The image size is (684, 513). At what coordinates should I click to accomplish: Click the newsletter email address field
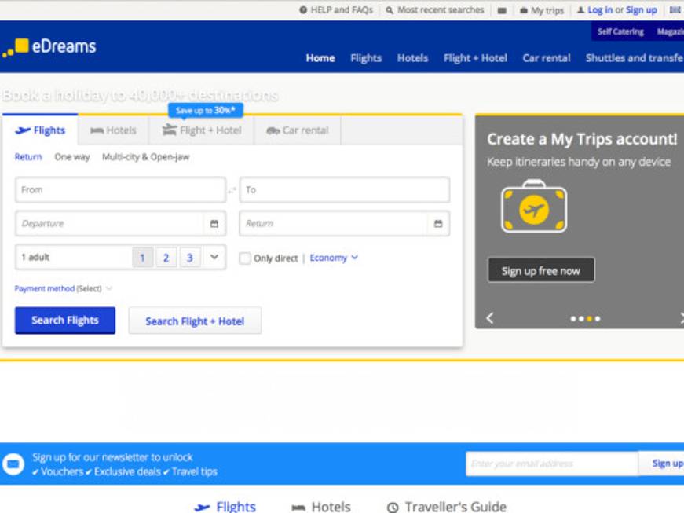[x=552, y=464]
